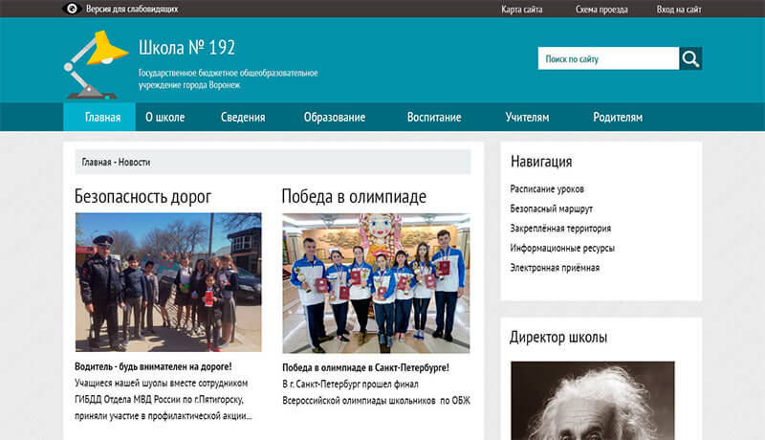Open the О школе menu item
Image resolution: width=765 pixels, height=440 pixels.
164,118
